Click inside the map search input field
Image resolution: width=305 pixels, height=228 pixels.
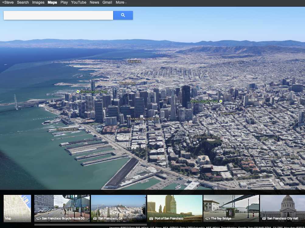tap(58, 15)
